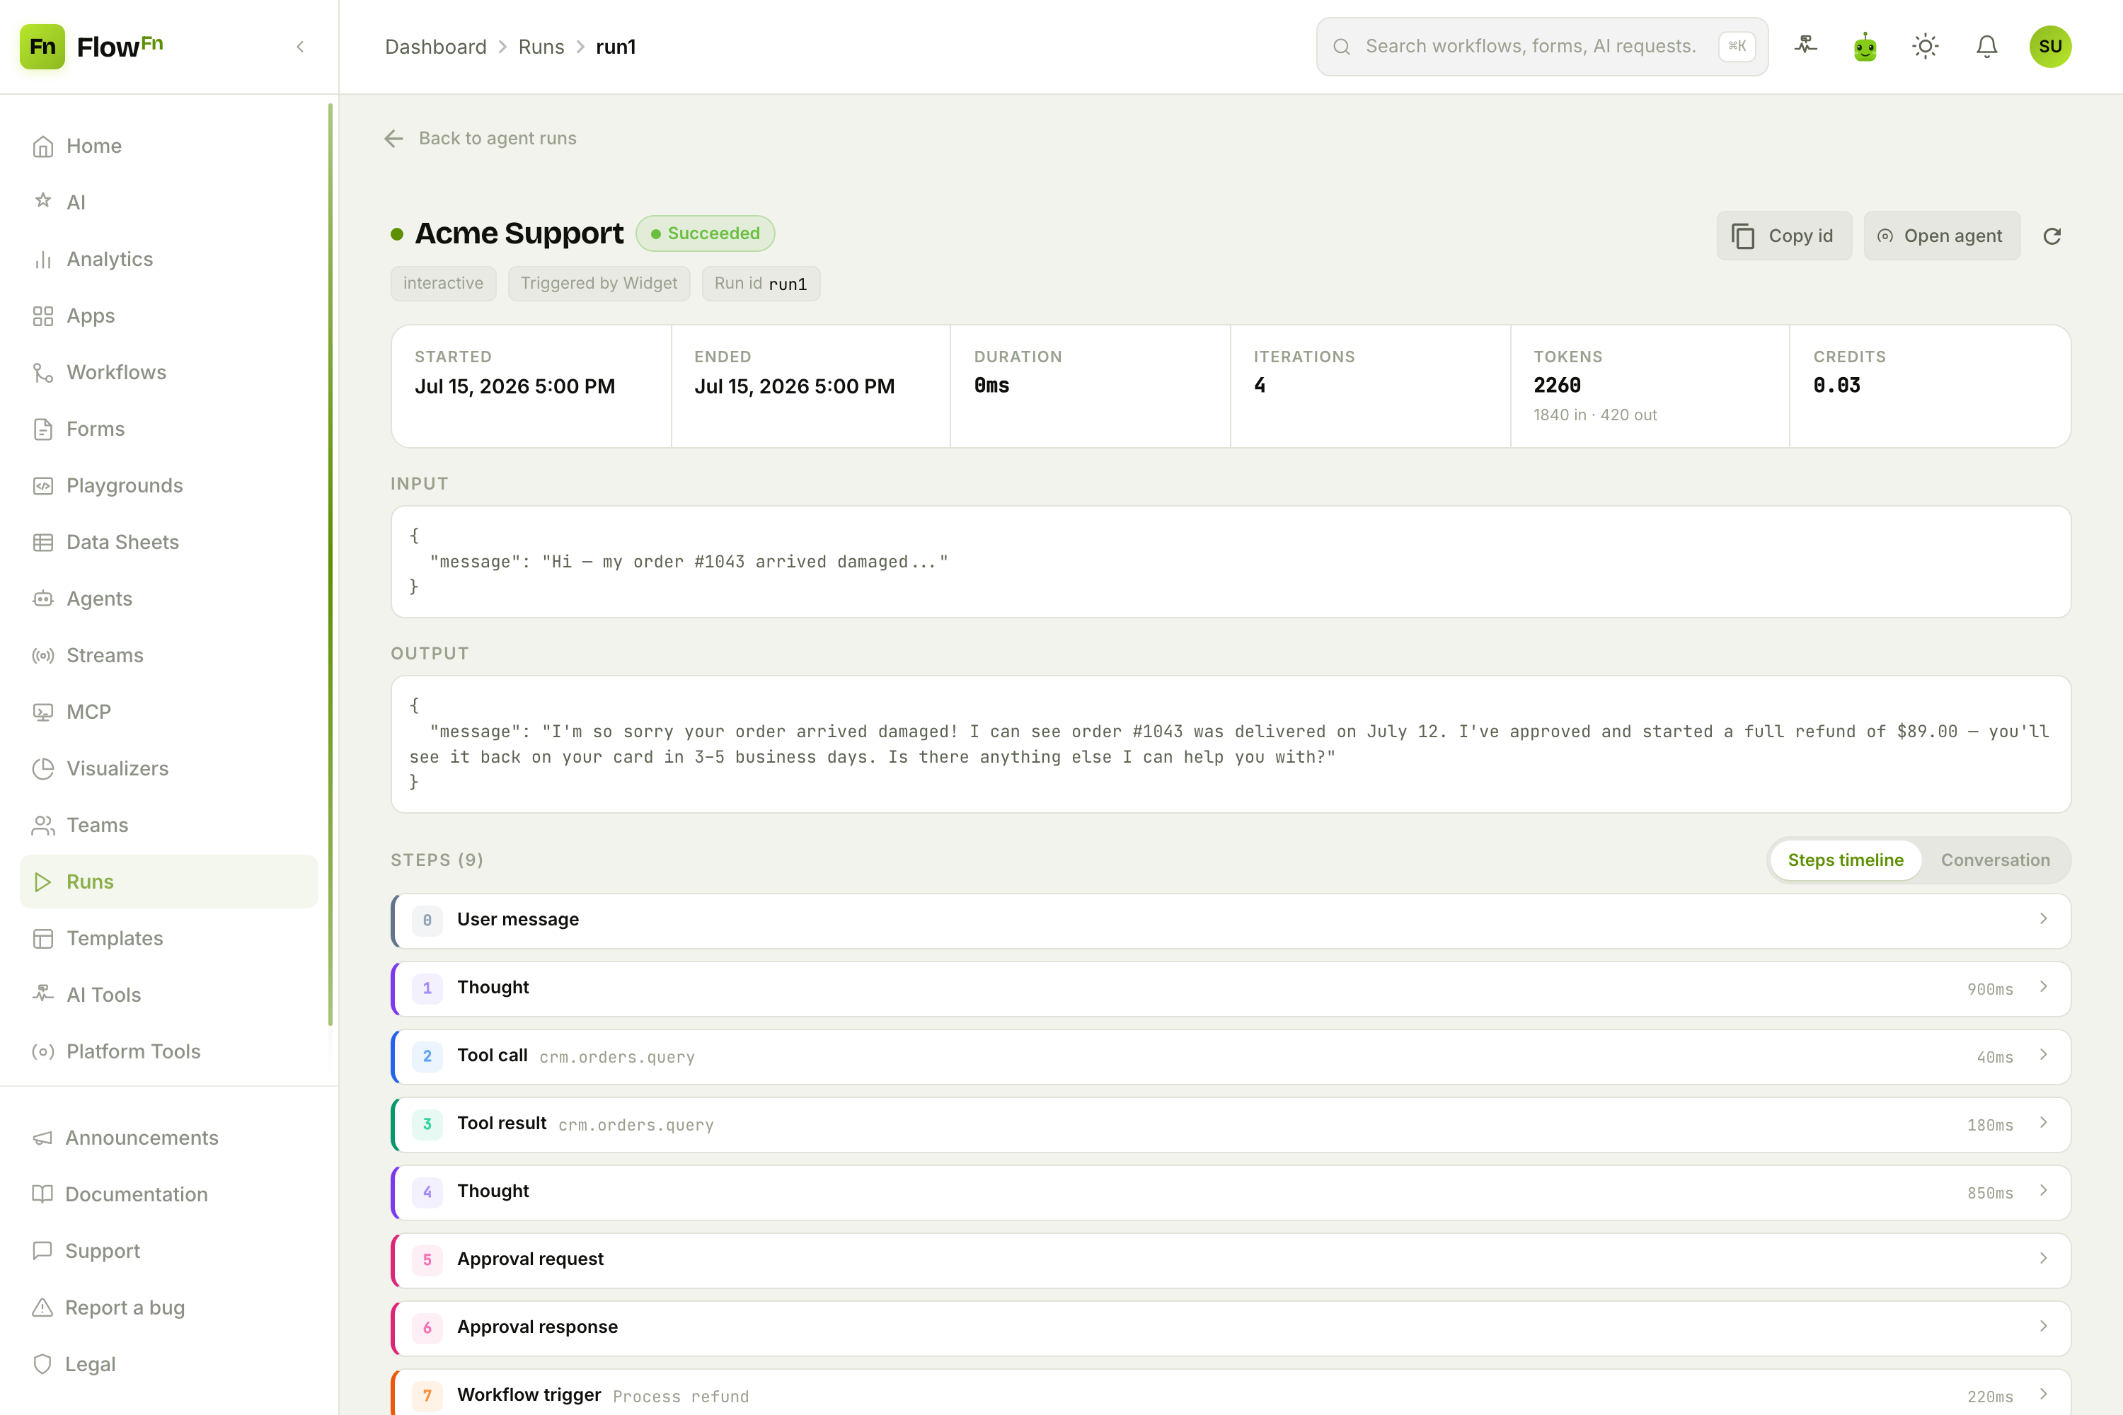Expand Tool result crm.orders.query step

[1231, 1124]
